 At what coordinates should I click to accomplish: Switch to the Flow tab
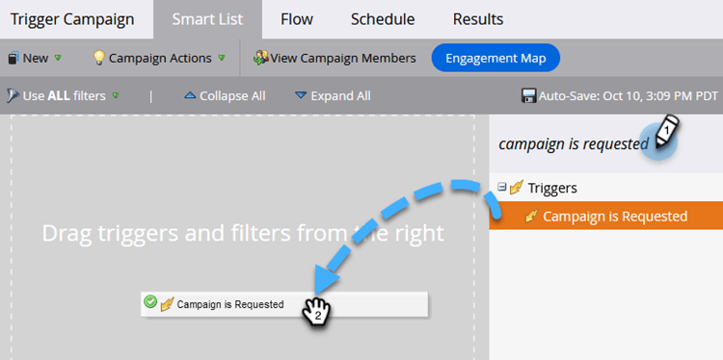pos(297,19)
